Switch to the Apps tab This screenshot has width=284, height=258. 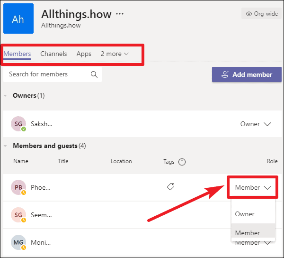click(84, 54)
